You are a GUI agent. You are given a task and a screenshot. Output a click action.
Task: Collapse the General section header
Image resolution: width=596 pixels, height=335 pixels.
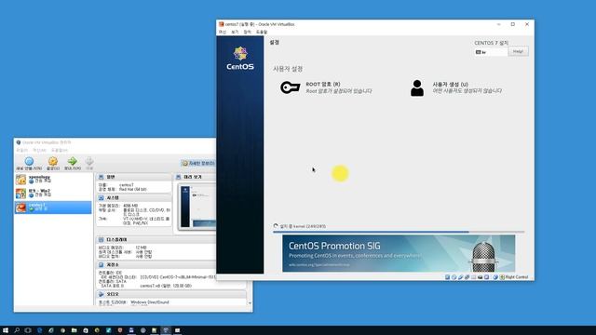coord(134,177)
